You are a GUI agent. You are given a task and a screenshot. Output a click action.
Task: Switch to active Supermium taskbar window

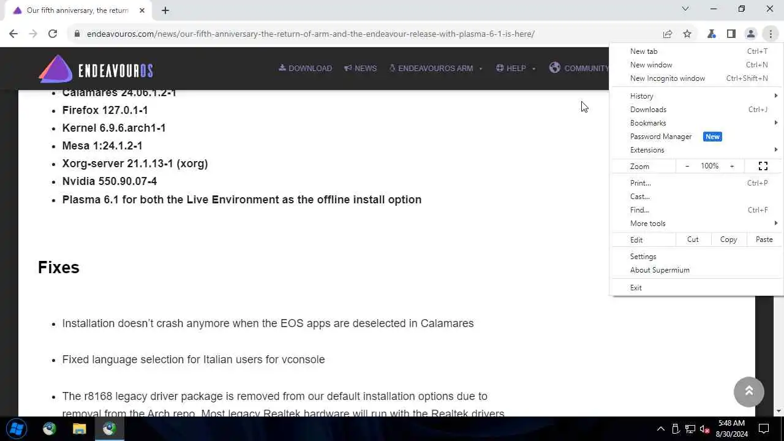[109, 429]
